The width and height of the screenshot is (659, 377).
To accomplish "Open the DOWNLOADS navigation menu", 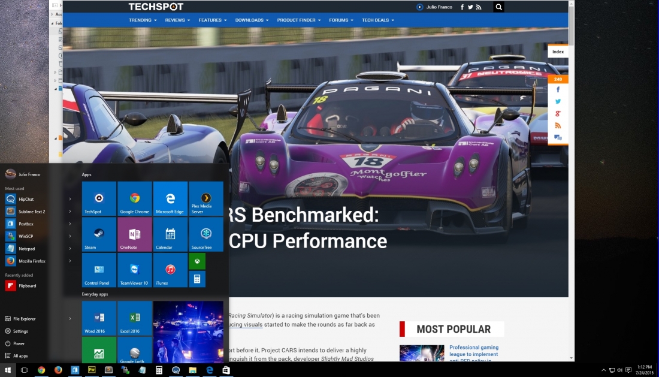I will pyautogui.click(x=252, y=20).
